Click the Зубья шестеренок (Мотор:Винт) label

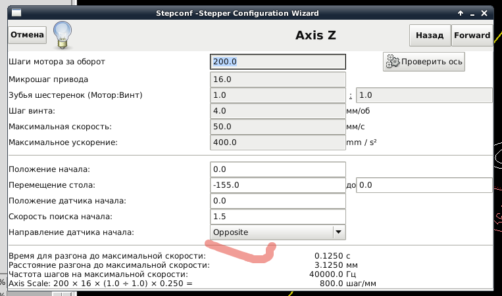coord(76,95)
